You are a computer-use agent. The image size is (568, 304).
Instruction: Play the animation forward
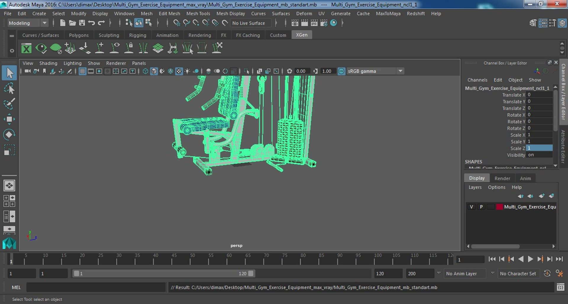tap(531, 259)
